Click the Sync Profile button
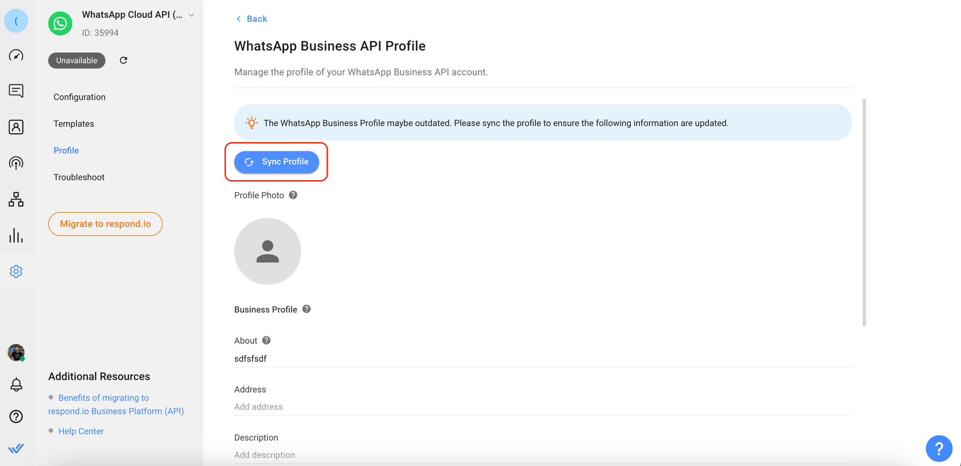This screenshot has height=466, width=961. (276, 162)
